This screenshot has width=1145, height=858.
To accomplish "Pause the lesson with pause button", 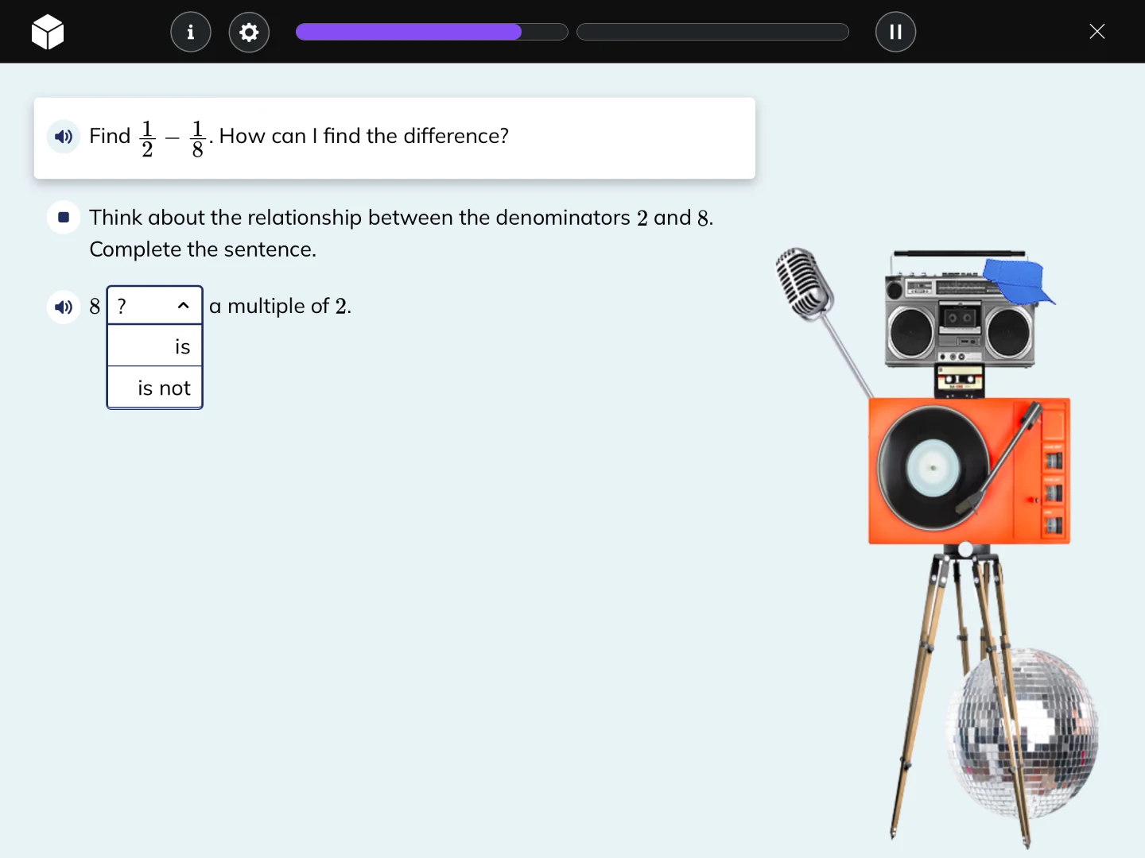I will [895, 32].
